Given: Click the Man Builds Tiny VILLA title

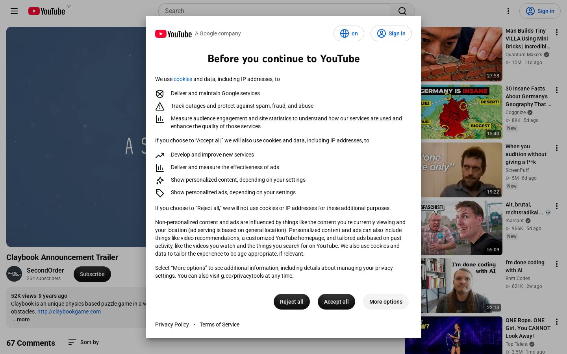Looking at the screenshot, I should coord(528,39).
